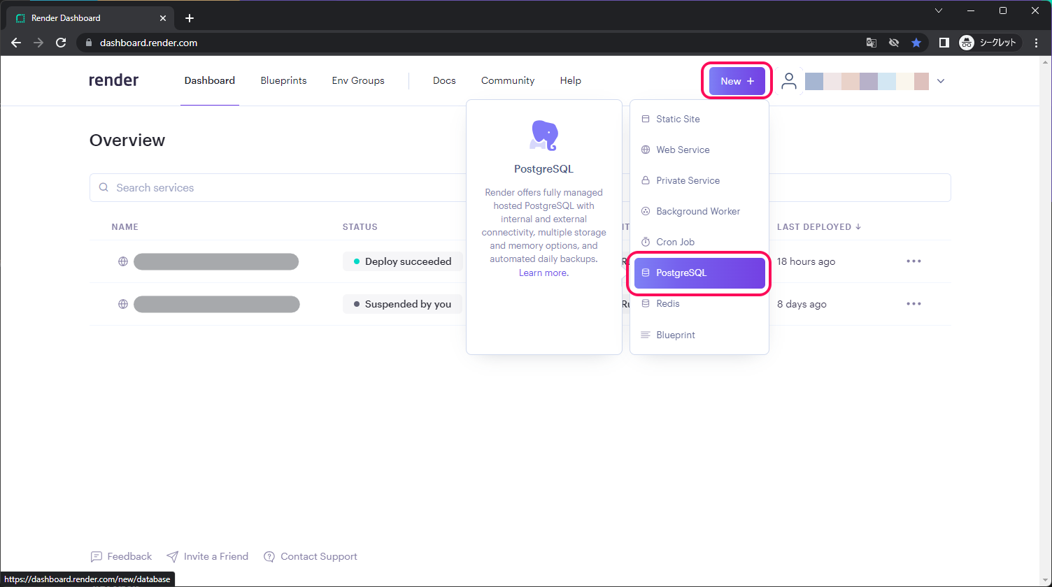Open the Help link in the navigation
Viewport: 1052px width, 587px height.
pyautogui.click(x=571, y=80)
